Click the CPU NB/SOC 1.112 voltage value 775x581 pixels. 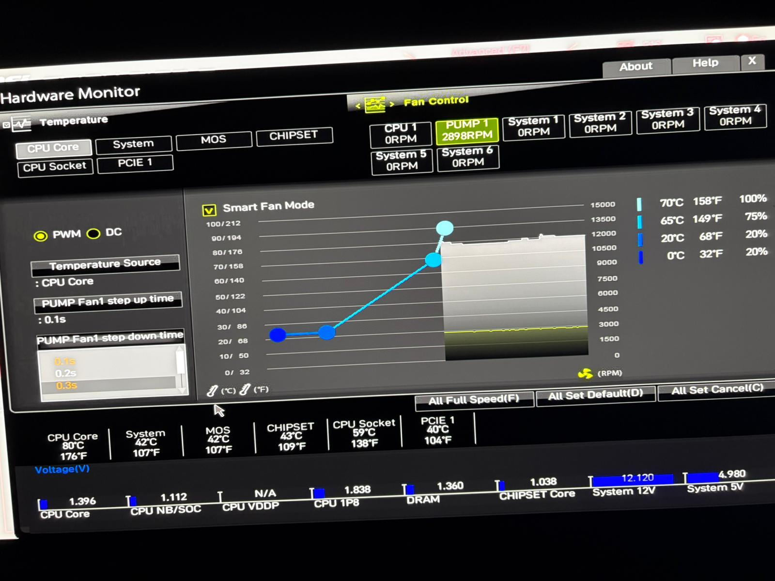[x=173, y=497]
